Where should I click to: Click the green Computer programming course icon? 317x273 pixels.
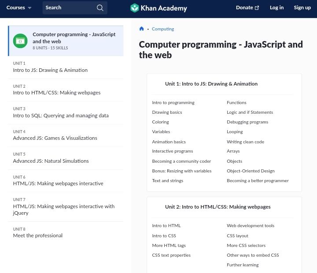pos(20,41)
